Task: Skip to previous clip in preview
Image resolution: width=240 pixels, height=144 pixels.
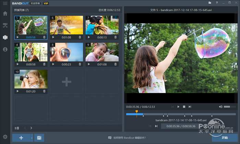Action: point(172,107)
